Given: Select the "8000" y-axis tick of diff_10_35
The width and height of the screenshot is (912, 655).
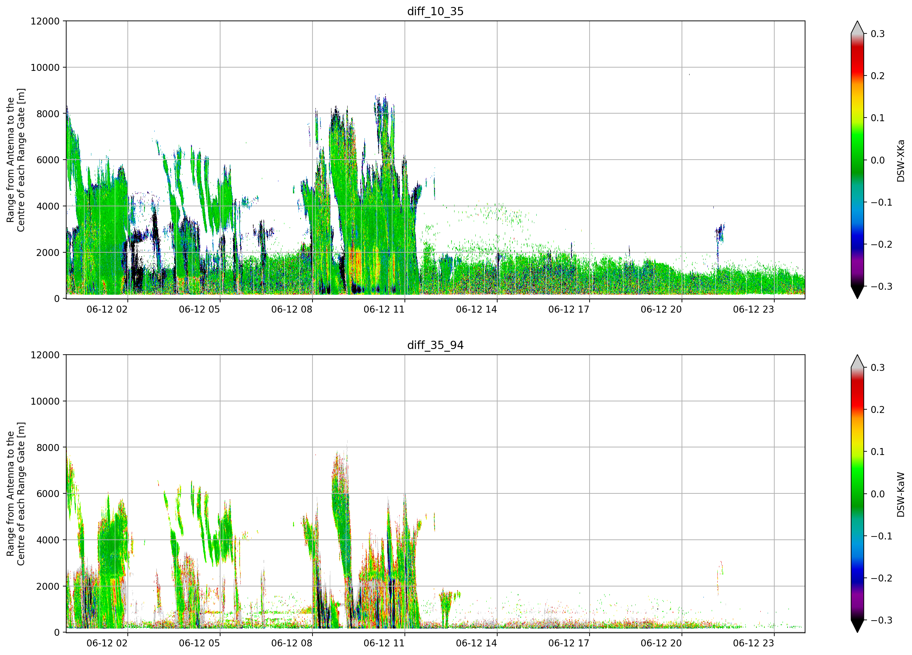Looking at the screenshot, I should coord(48,114).
